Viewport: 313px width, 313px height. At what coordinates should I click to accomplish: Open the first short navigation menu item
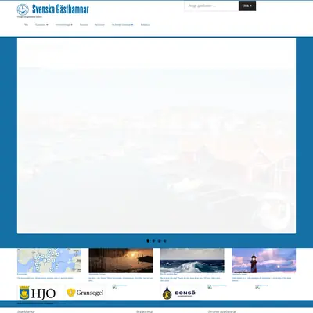26,25
